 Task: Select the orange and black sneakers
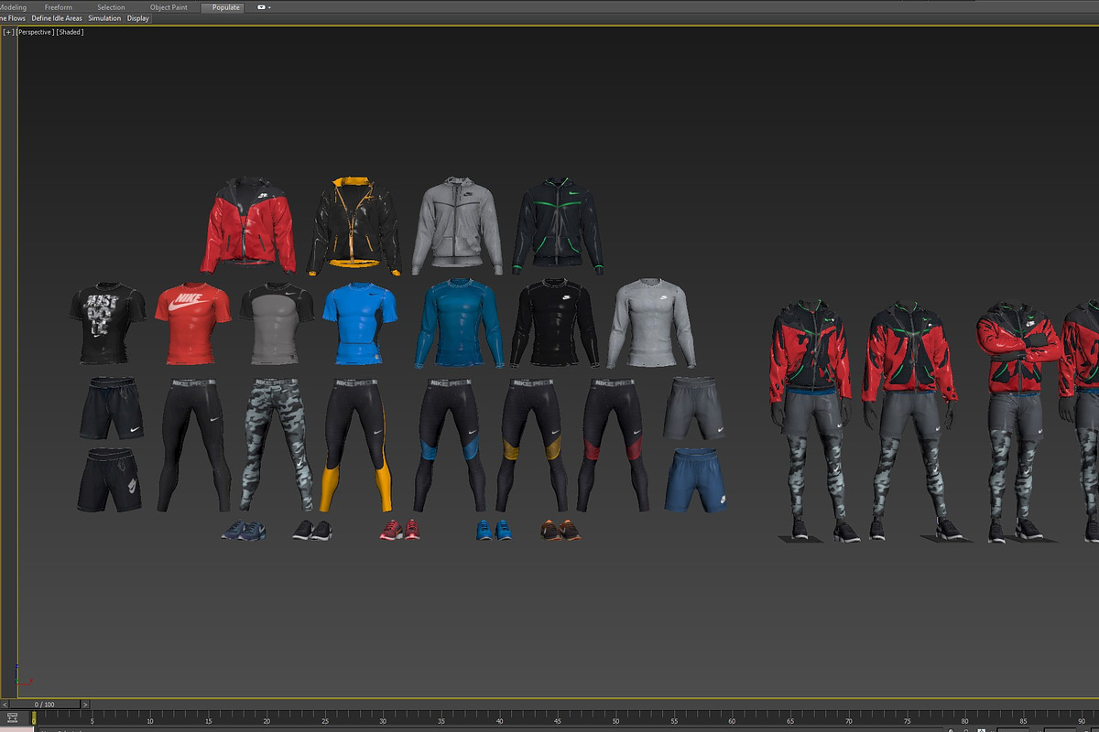(x=560, y=530)
